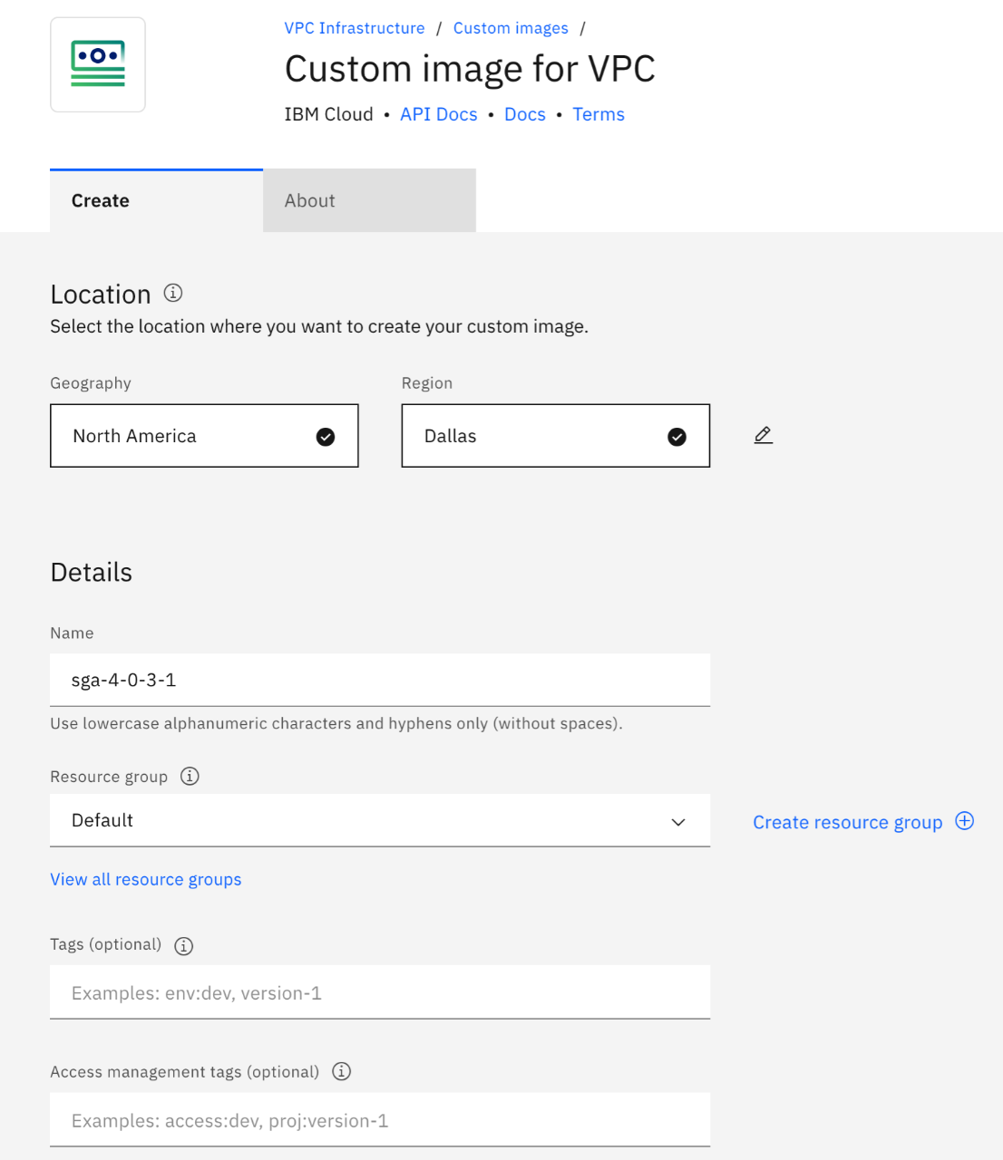Open the VPC Infrastructure breadcrumb link
The height and width of the screenshot is (1160, 1003).
click(x=355, y=28)
